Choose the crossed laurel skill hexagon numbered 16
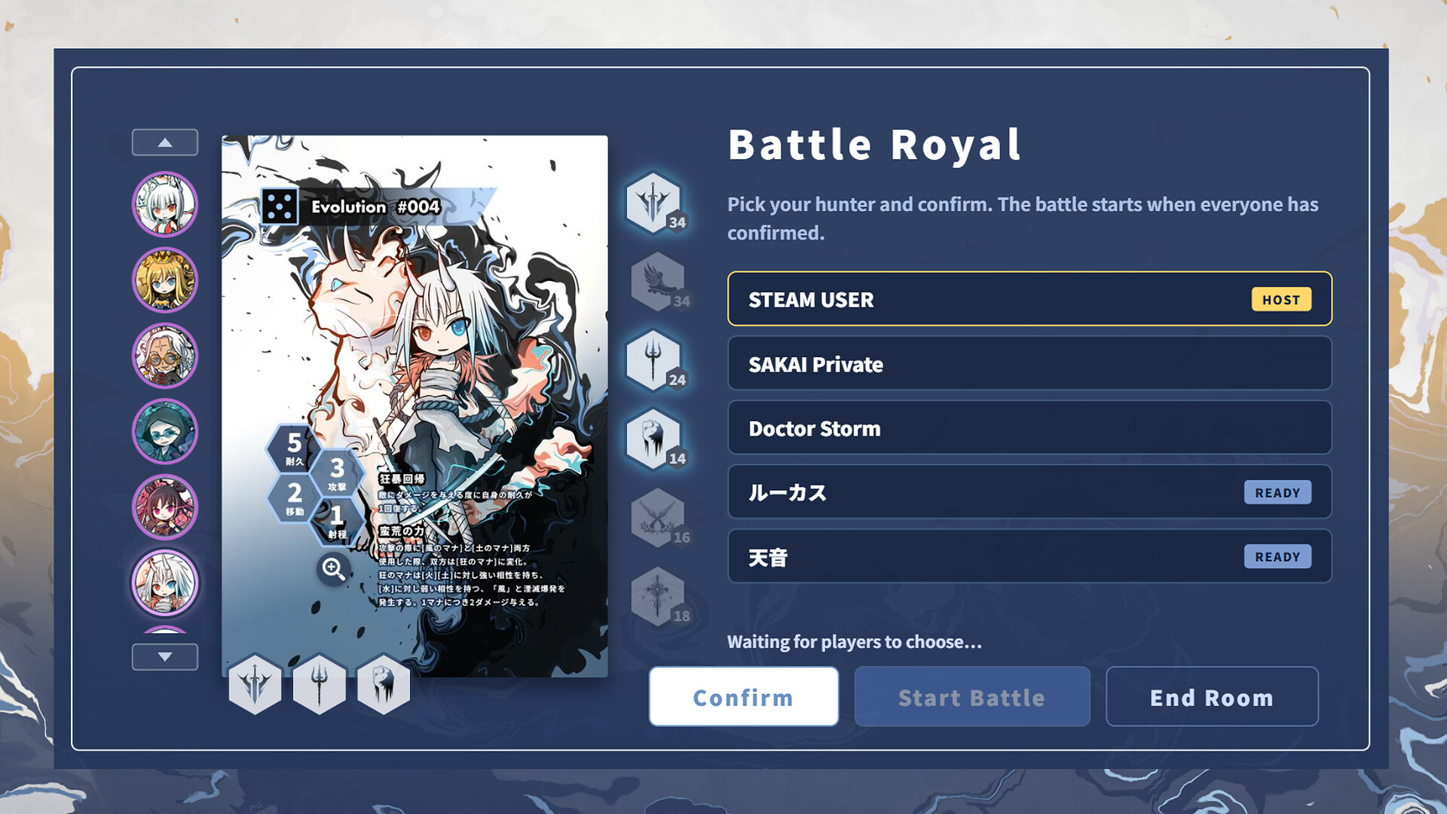Image resolution: width=1447 pixels, height=814 pixels. [x=657, y=518]
